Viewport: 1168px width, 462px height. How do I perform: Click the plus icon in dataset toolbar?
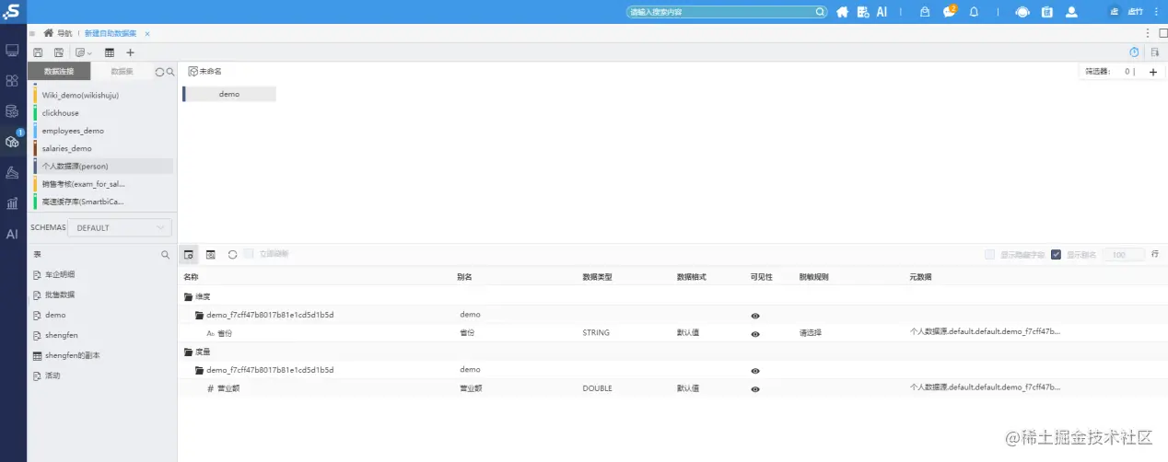click(130, 52)
